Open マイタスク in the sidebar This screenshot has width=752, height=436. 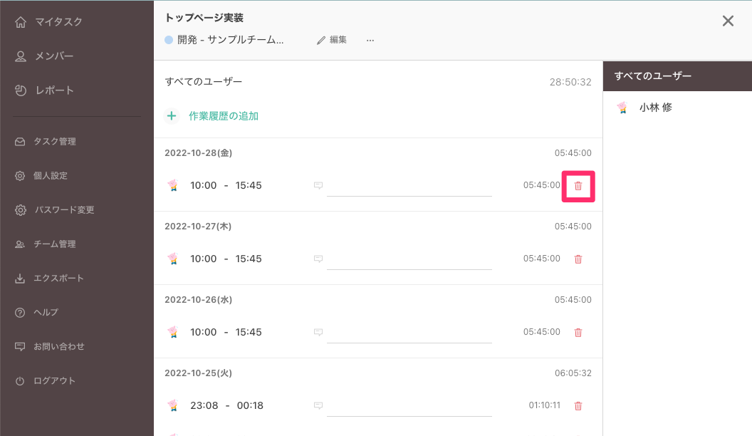58,22
